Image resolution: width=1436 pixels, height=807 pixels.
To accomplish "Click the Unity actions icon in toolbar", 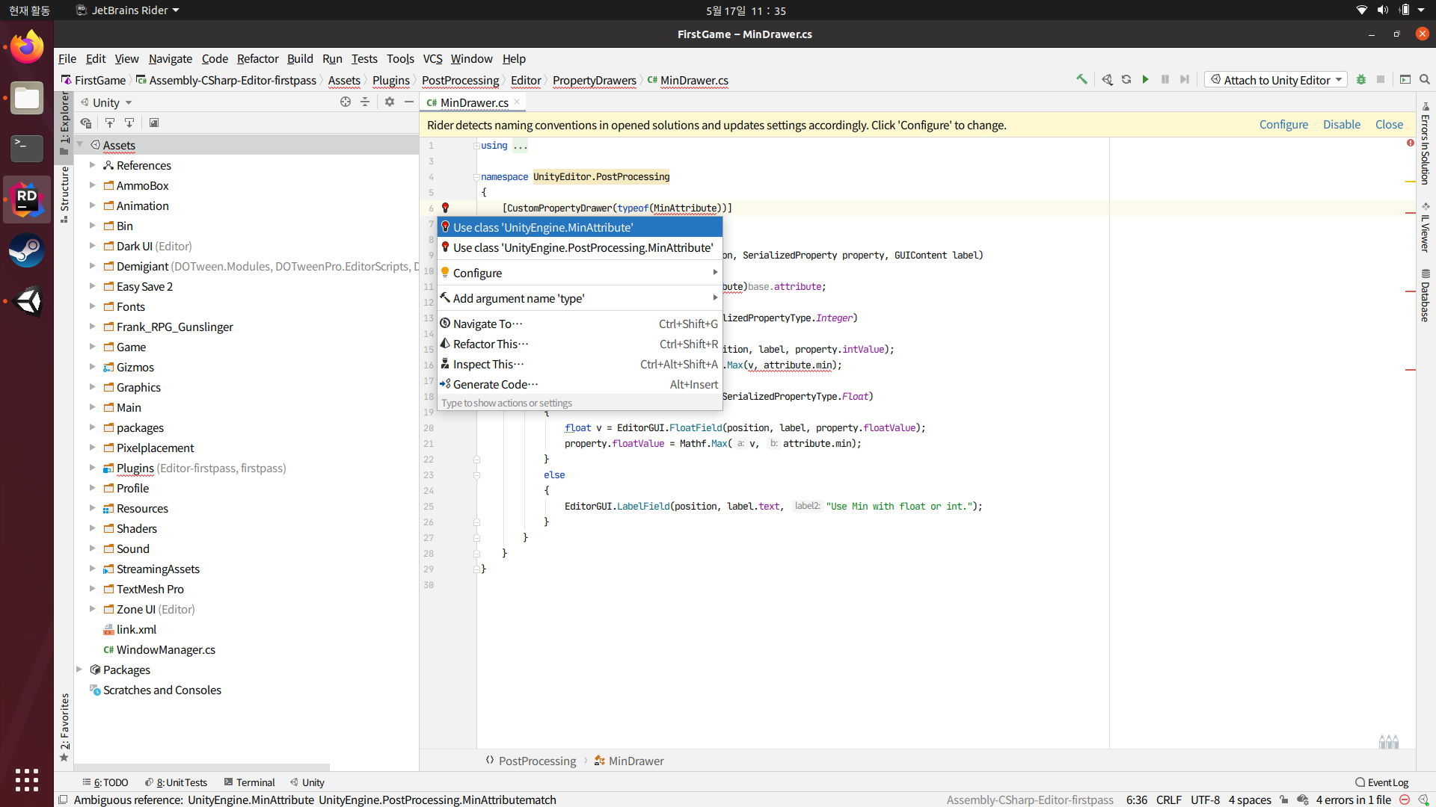I will 1107,79.
